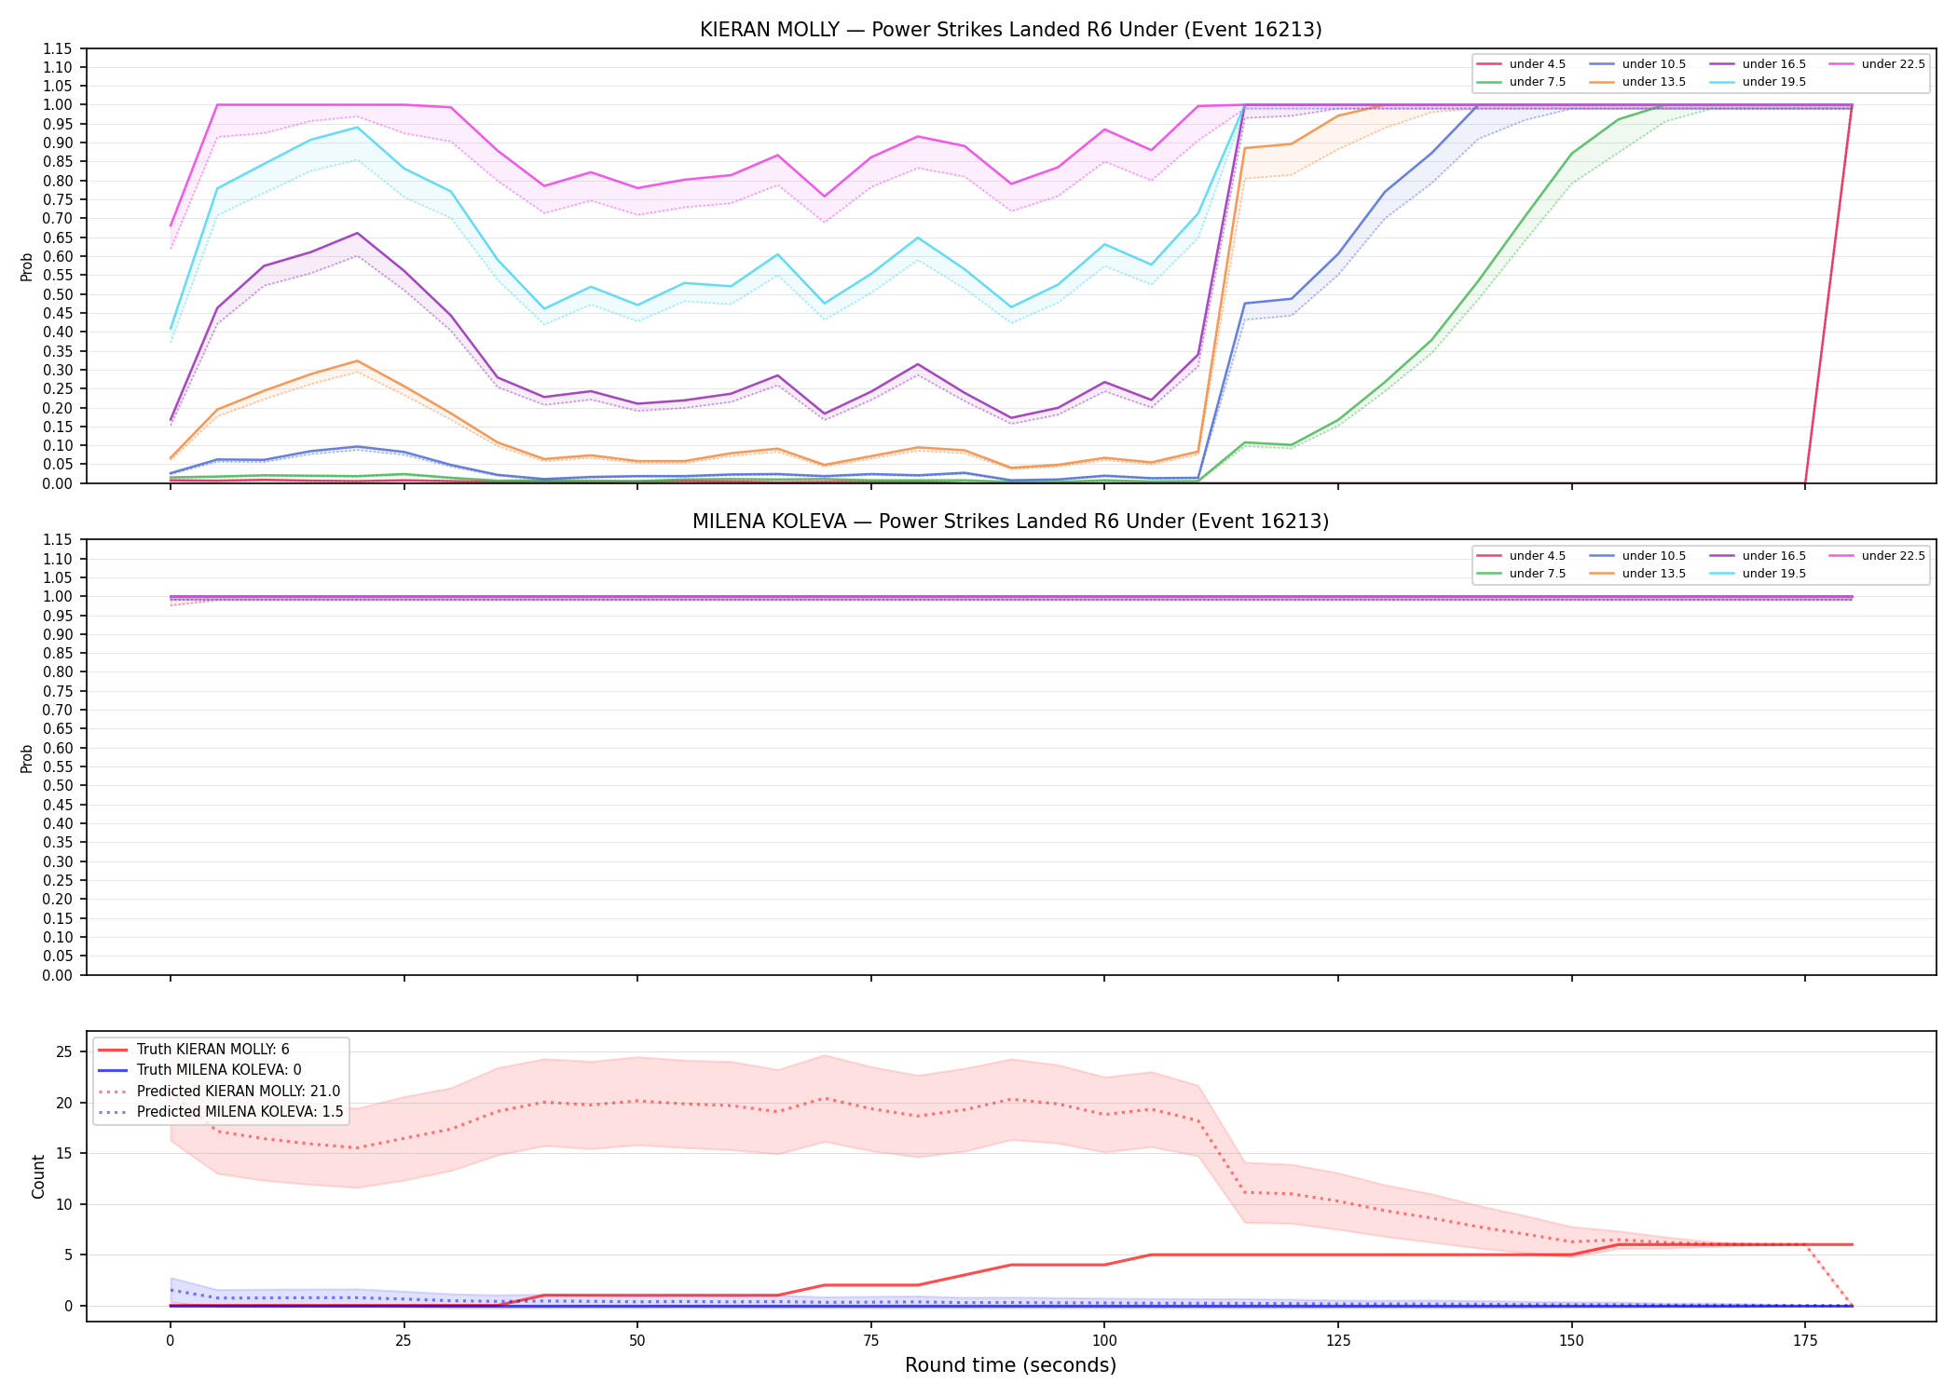
Task: Select 'under 7.5' legend entry in Kieran Molly chart
Action: (x=1522, y=82)
